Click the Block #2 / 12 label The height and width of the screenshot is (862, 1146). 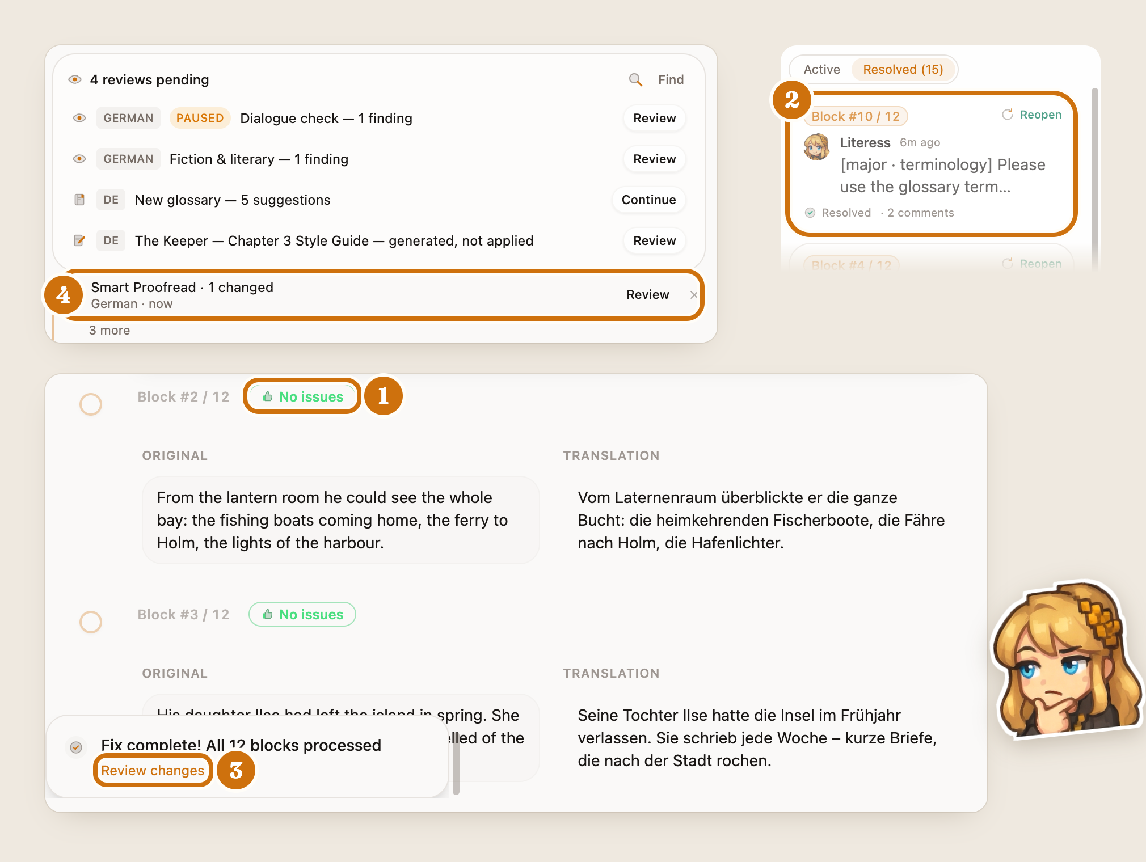183,396
